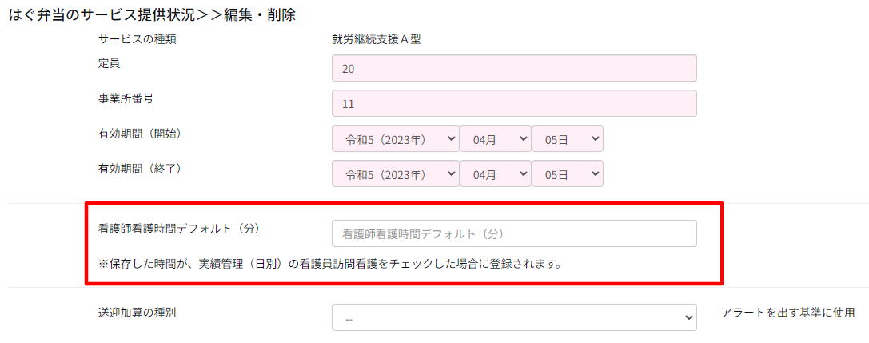The image size is (869, 343).
Task: Expand the end period month dropdown
Action: [x=495, y=174]
